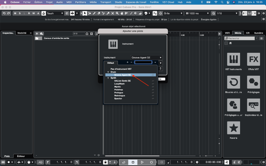The width and height of the screenshot is (266, 166).
Task: Toggle Auto-Scroll button in toolbar
Action: [x=72, y=13]
